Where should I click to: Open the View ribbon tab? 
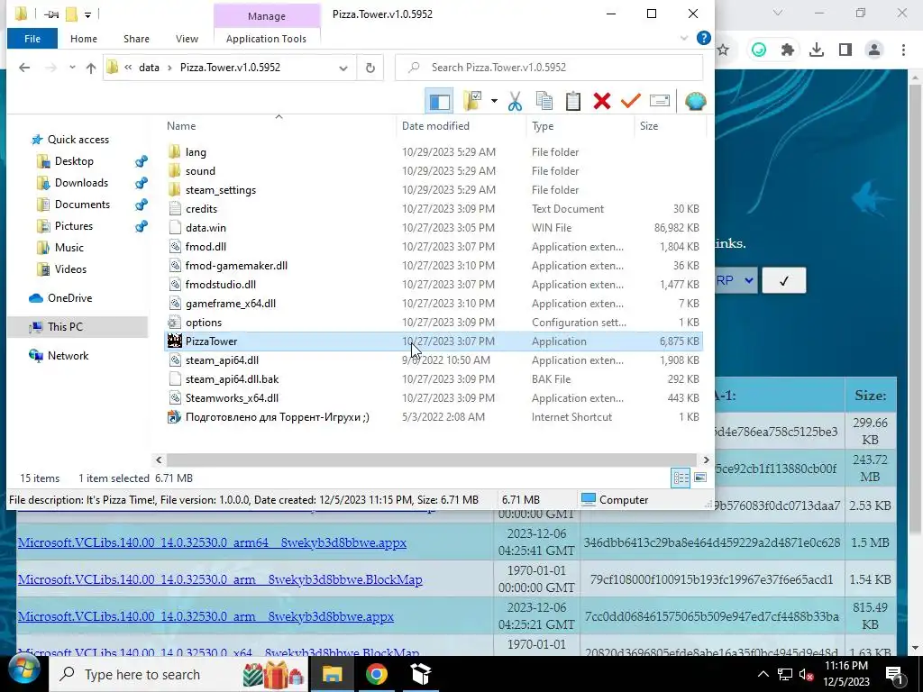click(x=187, y=39)
